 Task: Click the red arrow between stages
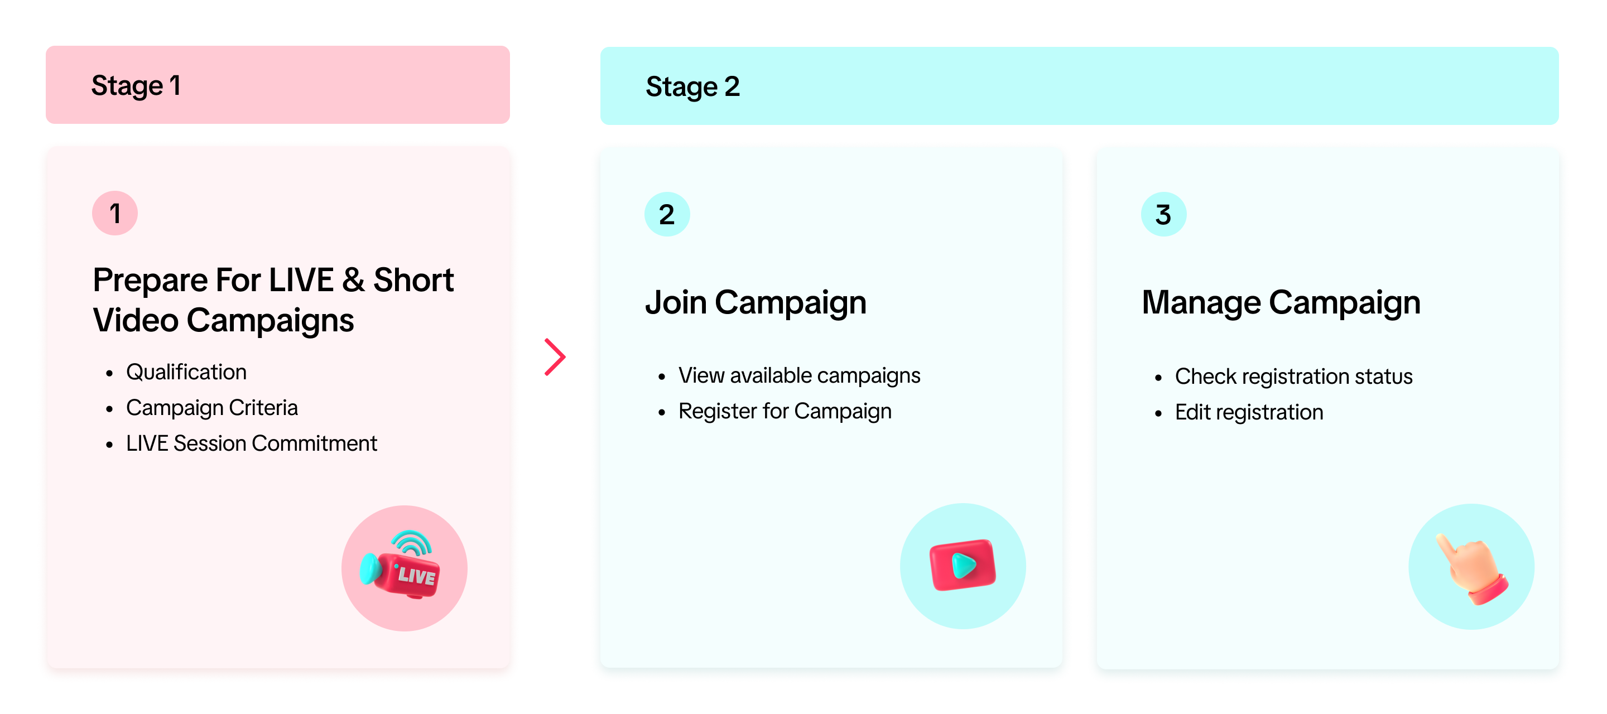(x=555, y=356)
